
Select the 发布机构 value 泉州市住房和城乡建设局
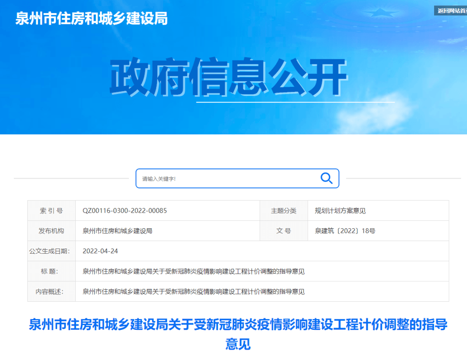pos(117,231)
